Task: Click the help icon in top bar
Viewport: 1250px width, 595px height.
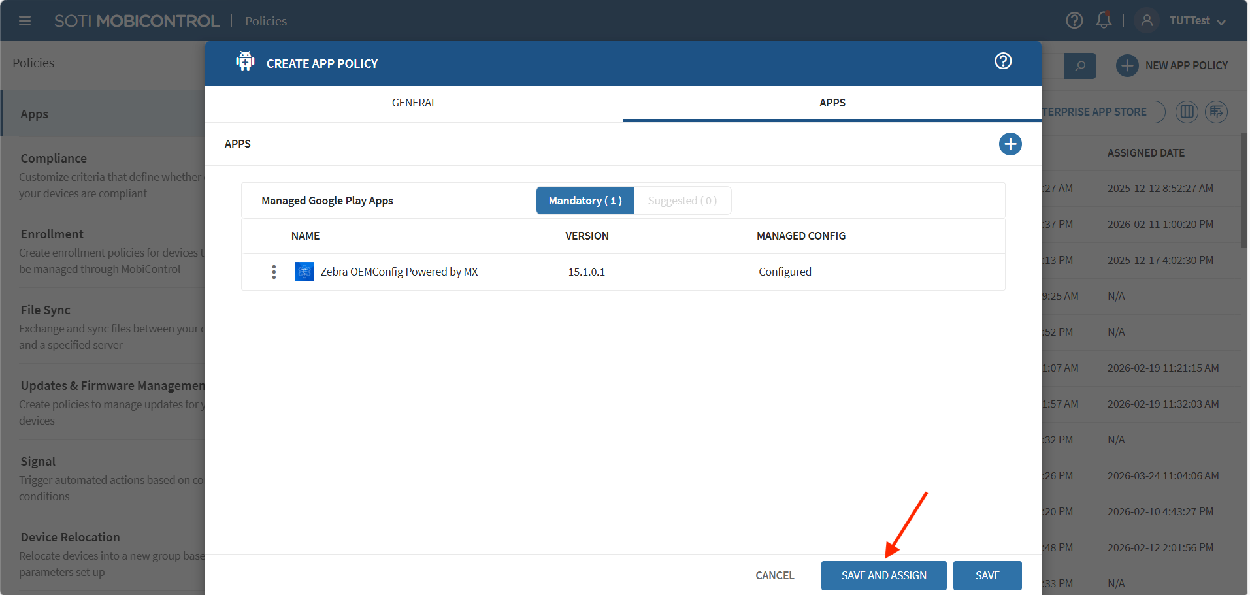Action: (x=1074, y=21)
